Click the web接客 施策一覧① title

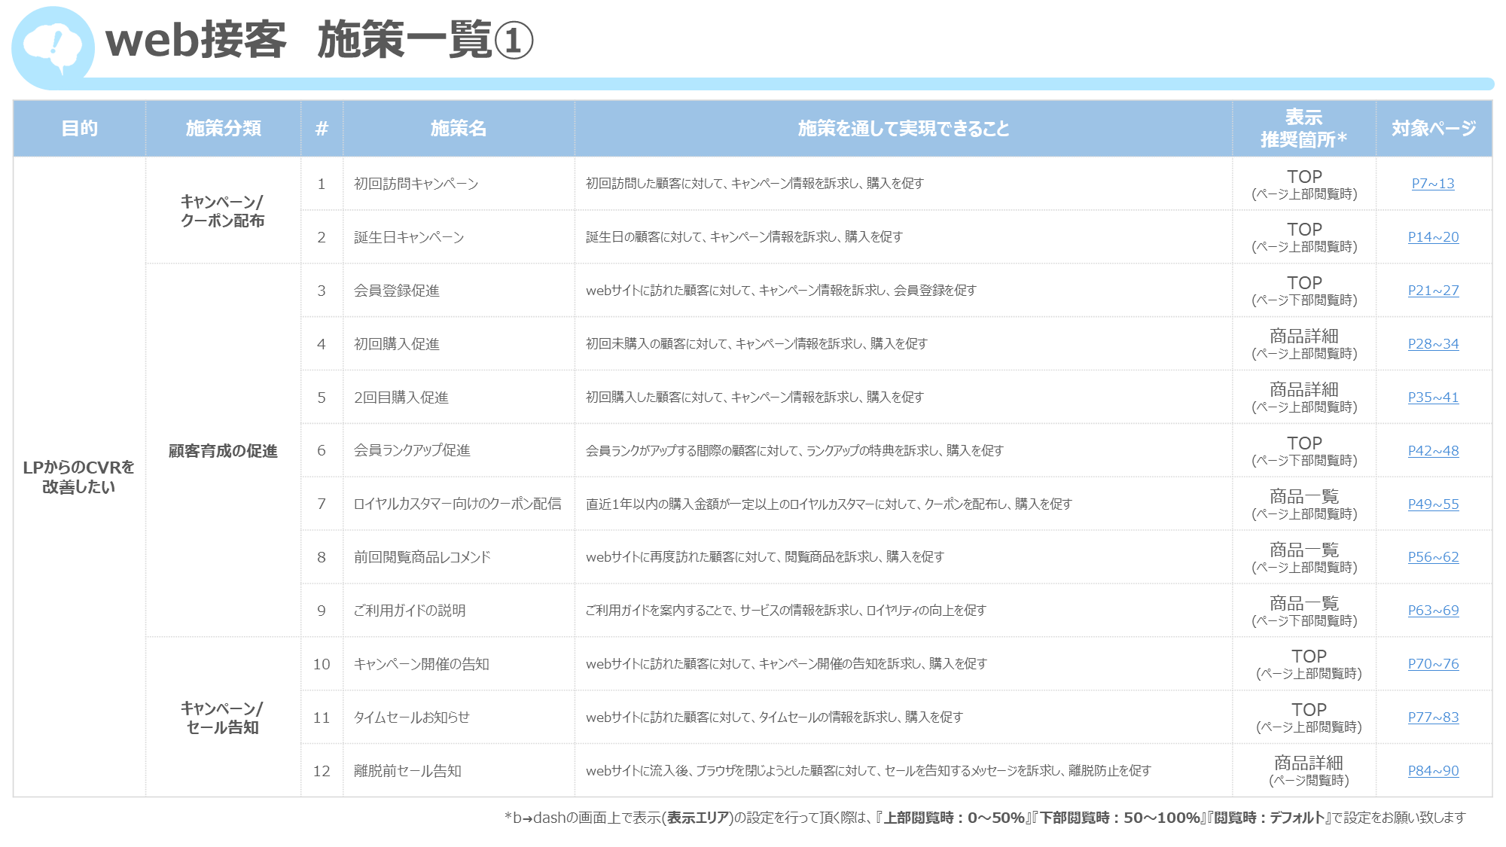click(x=319, y=40)
